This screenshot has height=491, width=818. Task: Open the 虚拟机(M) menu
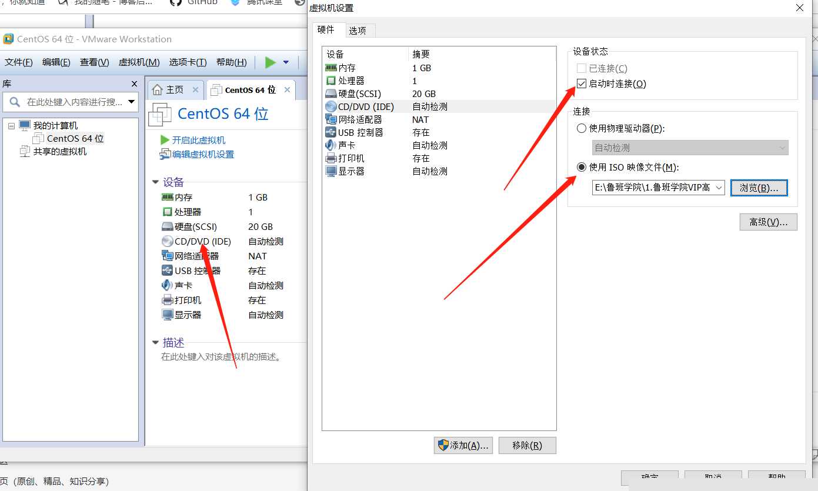click(139, 62)
